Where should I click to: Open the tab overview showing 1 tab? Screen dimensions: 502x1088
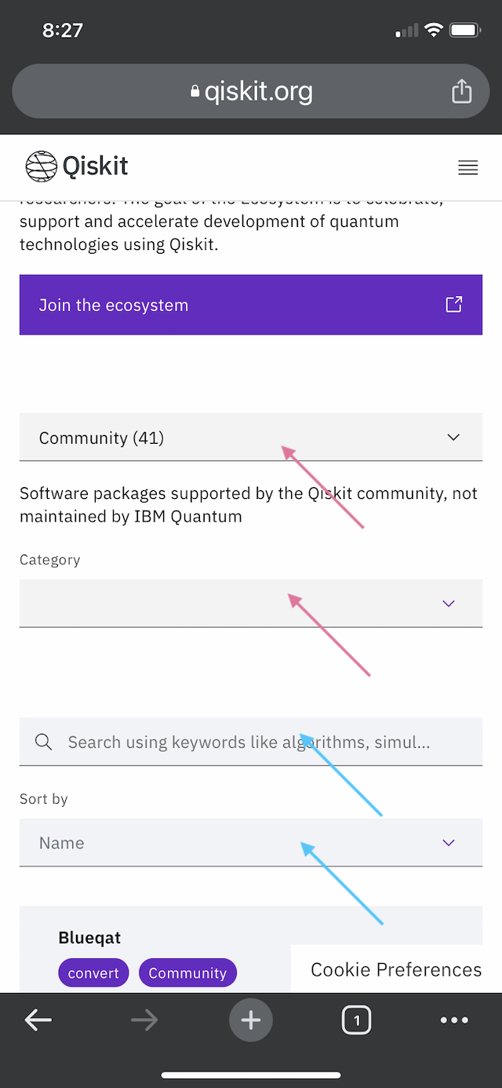pyautogui.click(x=357, y=1020)
